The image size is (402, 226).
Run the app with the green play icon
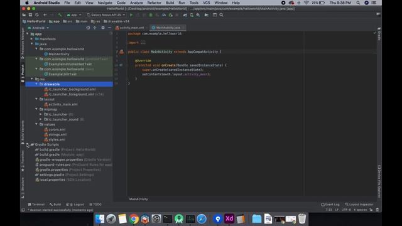(131, 15)
